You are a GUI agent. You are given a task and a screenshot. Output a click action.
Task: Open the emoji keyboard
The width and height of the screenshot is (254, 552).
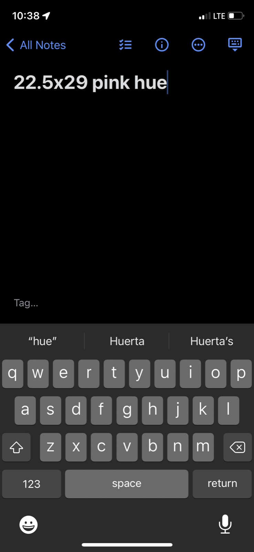coord(28,525)
